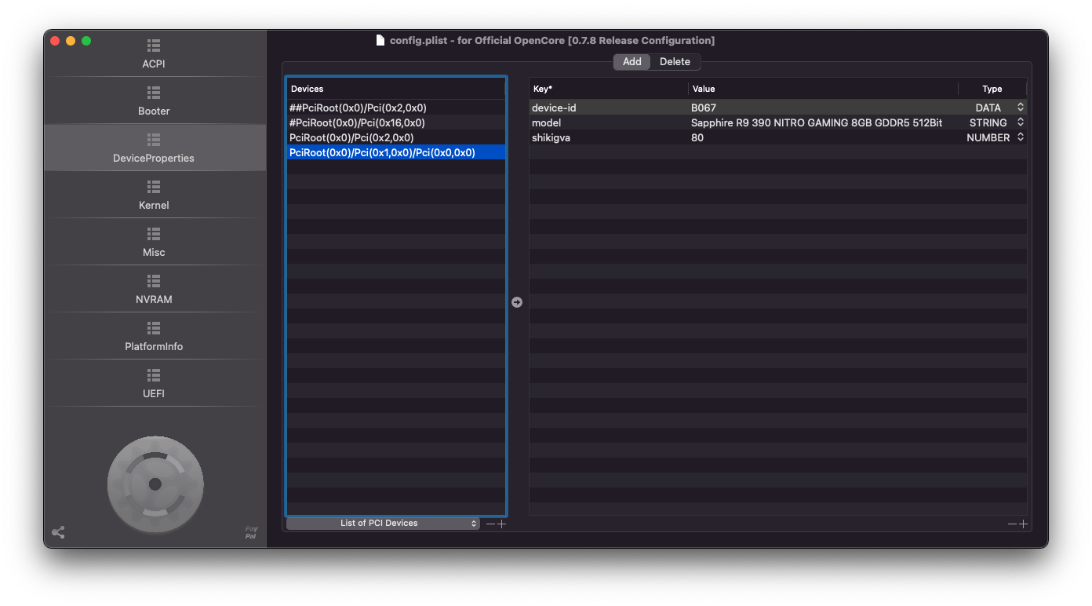Select the UEFI section icon
Image resolution: width=1092 pixels, height=606 pixels.
[x=154, y=376]
